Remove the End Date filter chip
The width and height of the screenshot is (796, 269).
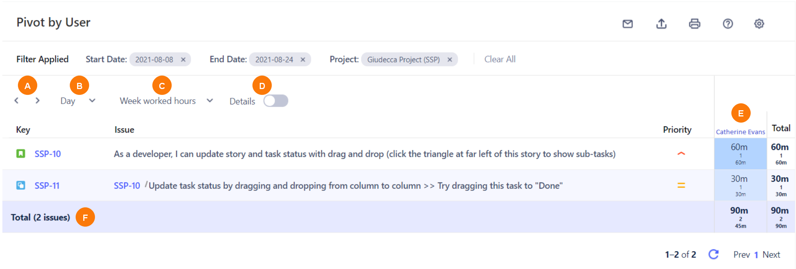point(303,59)
